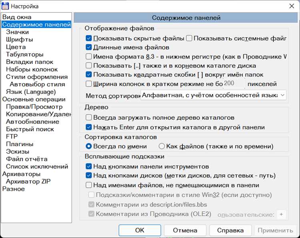Screen dimensions: 300x238
Task: Select Файл отчёта entry
Action: [26, 159]
